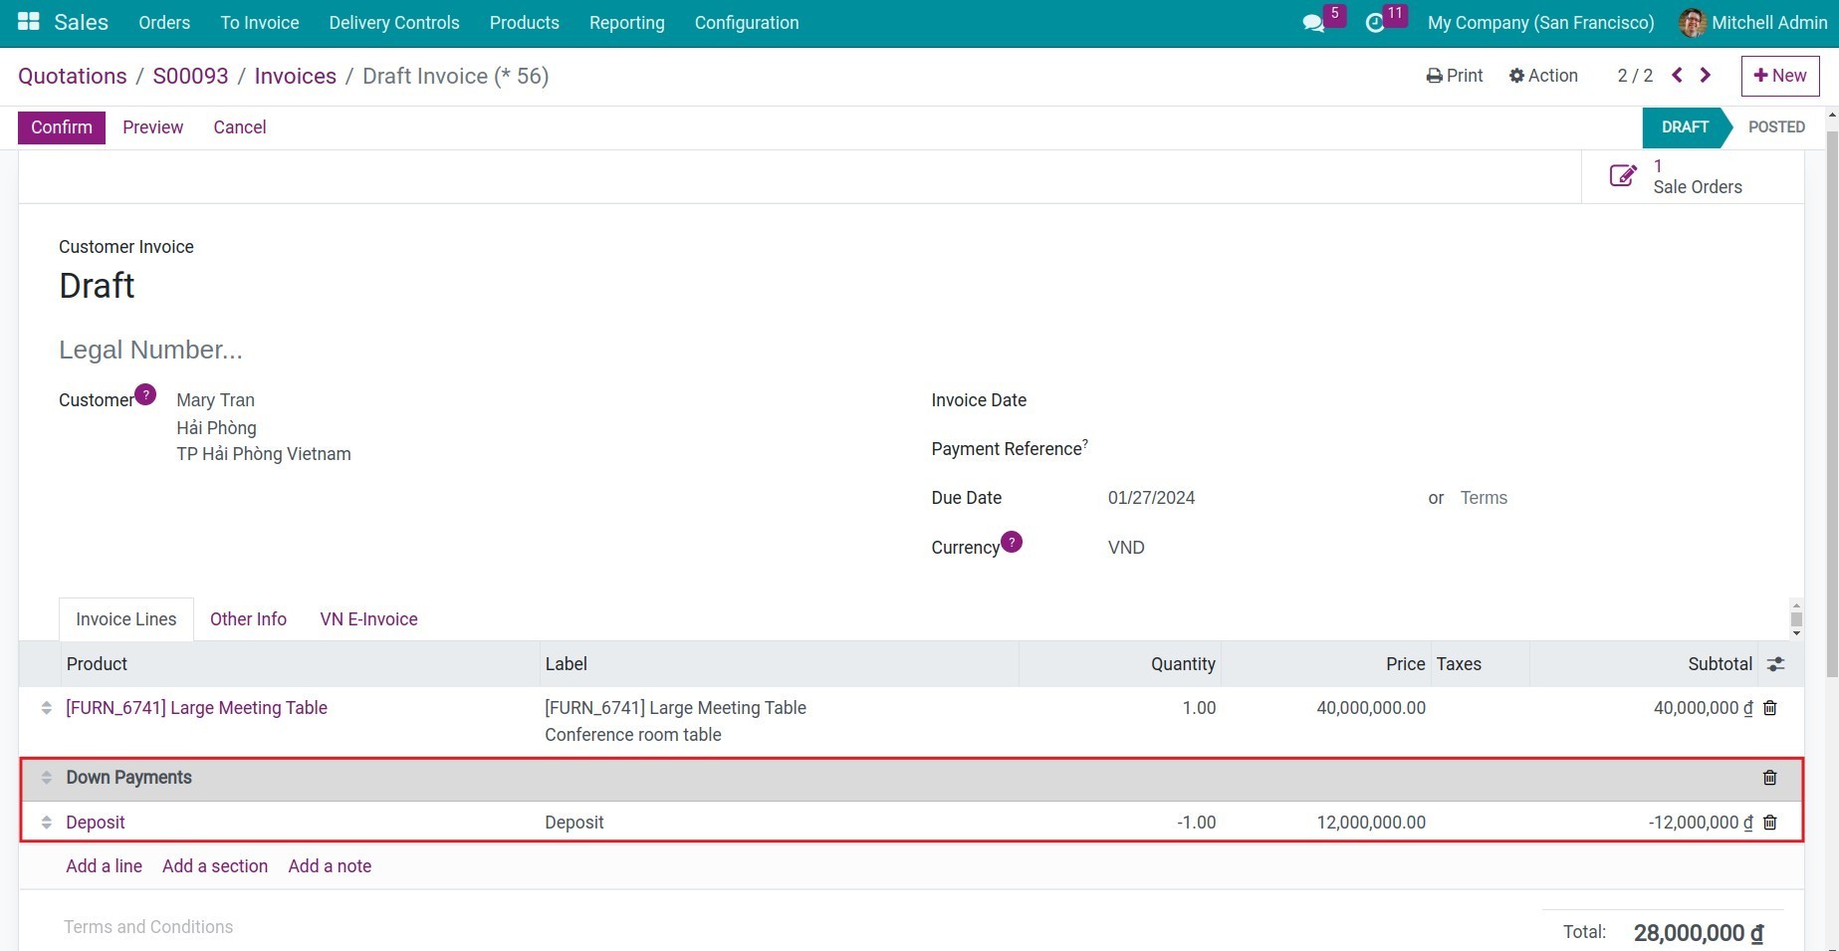Open the Products menu
This screenshot has height=951, width=1839.
pos(525,23)
